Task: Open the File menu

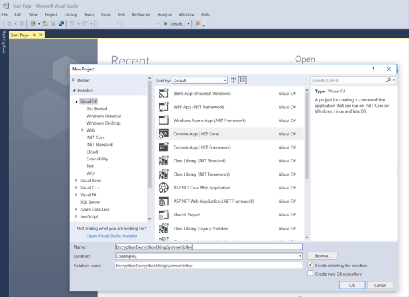Action: click(x=4, y=14)
